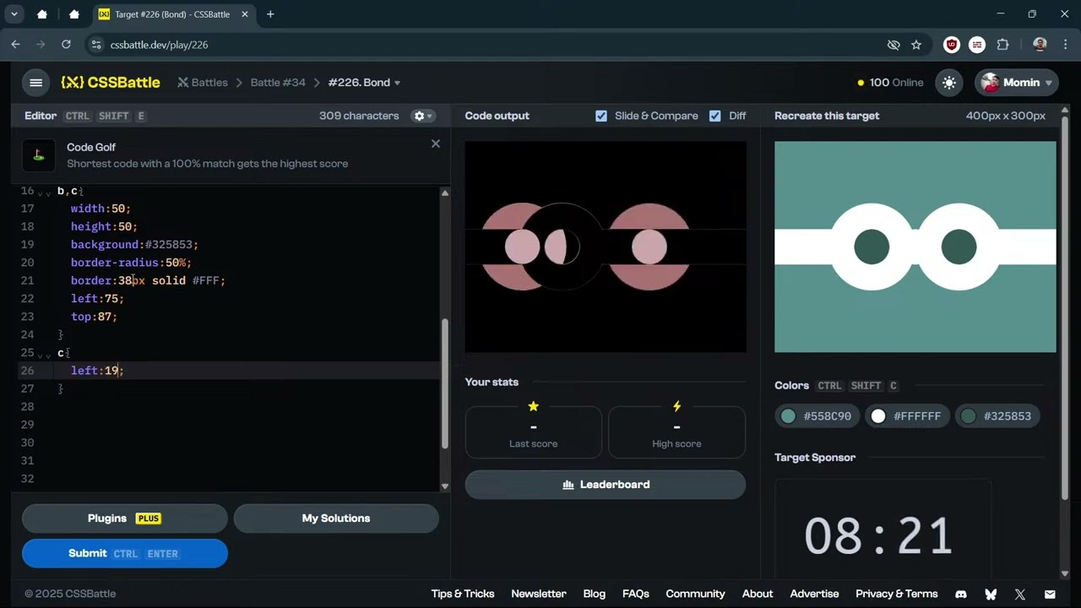Viewport: 1081px width, 608px height.
Task: Expand the #226. Bond target dropdown
Action: 364,83
